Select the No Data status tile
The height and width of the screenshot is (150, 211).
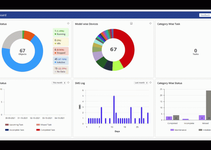[61, 70]
